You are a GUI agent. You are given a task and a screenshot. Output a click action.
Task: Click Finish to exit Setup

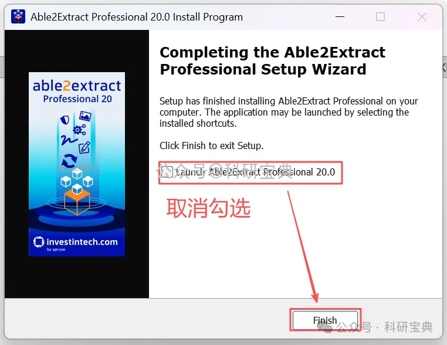325,320
